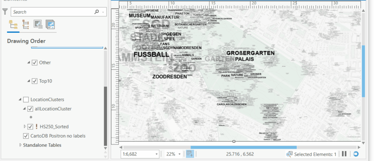Zoom to selected elements icon
The image size is (374, 161).
click(289, 154)
